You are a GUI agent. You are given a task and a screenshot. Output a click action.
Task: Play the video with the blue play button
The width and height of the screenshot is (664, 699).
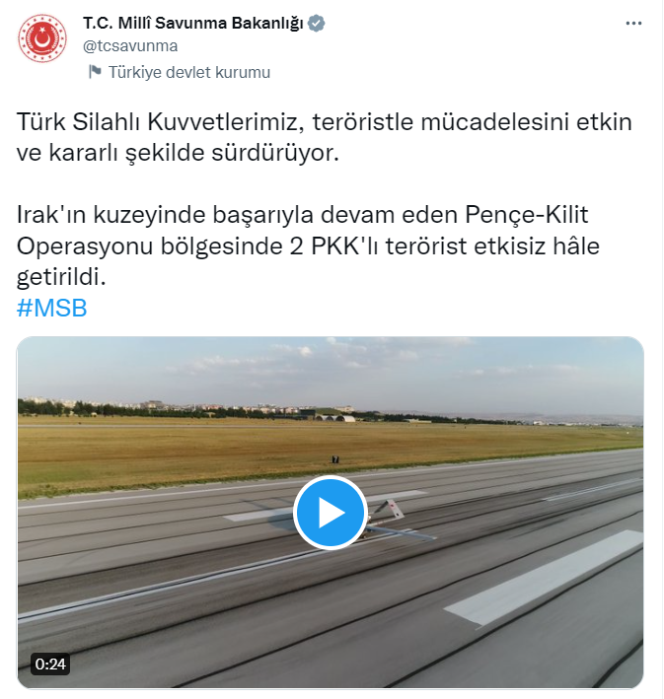pos(330,513)
